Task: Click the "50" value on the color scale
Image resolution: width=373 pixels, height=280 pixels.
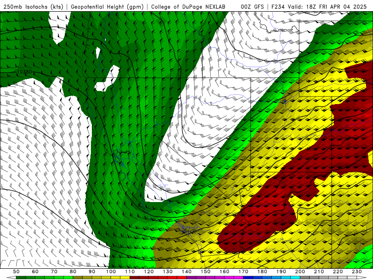Action: (x=16, y=272)
